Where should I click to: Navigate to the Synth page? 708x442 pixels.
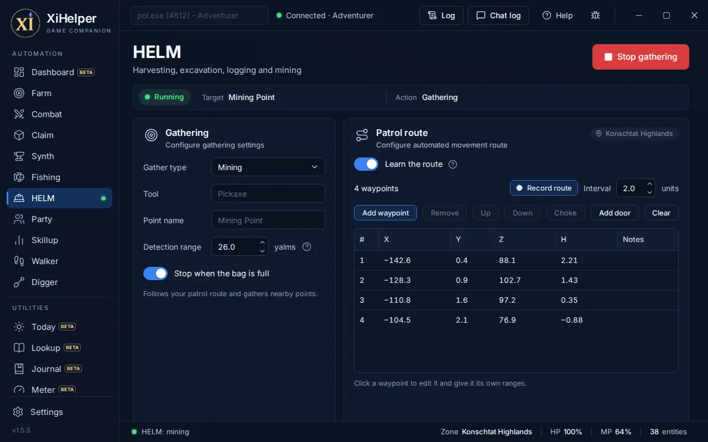(60, 156)
